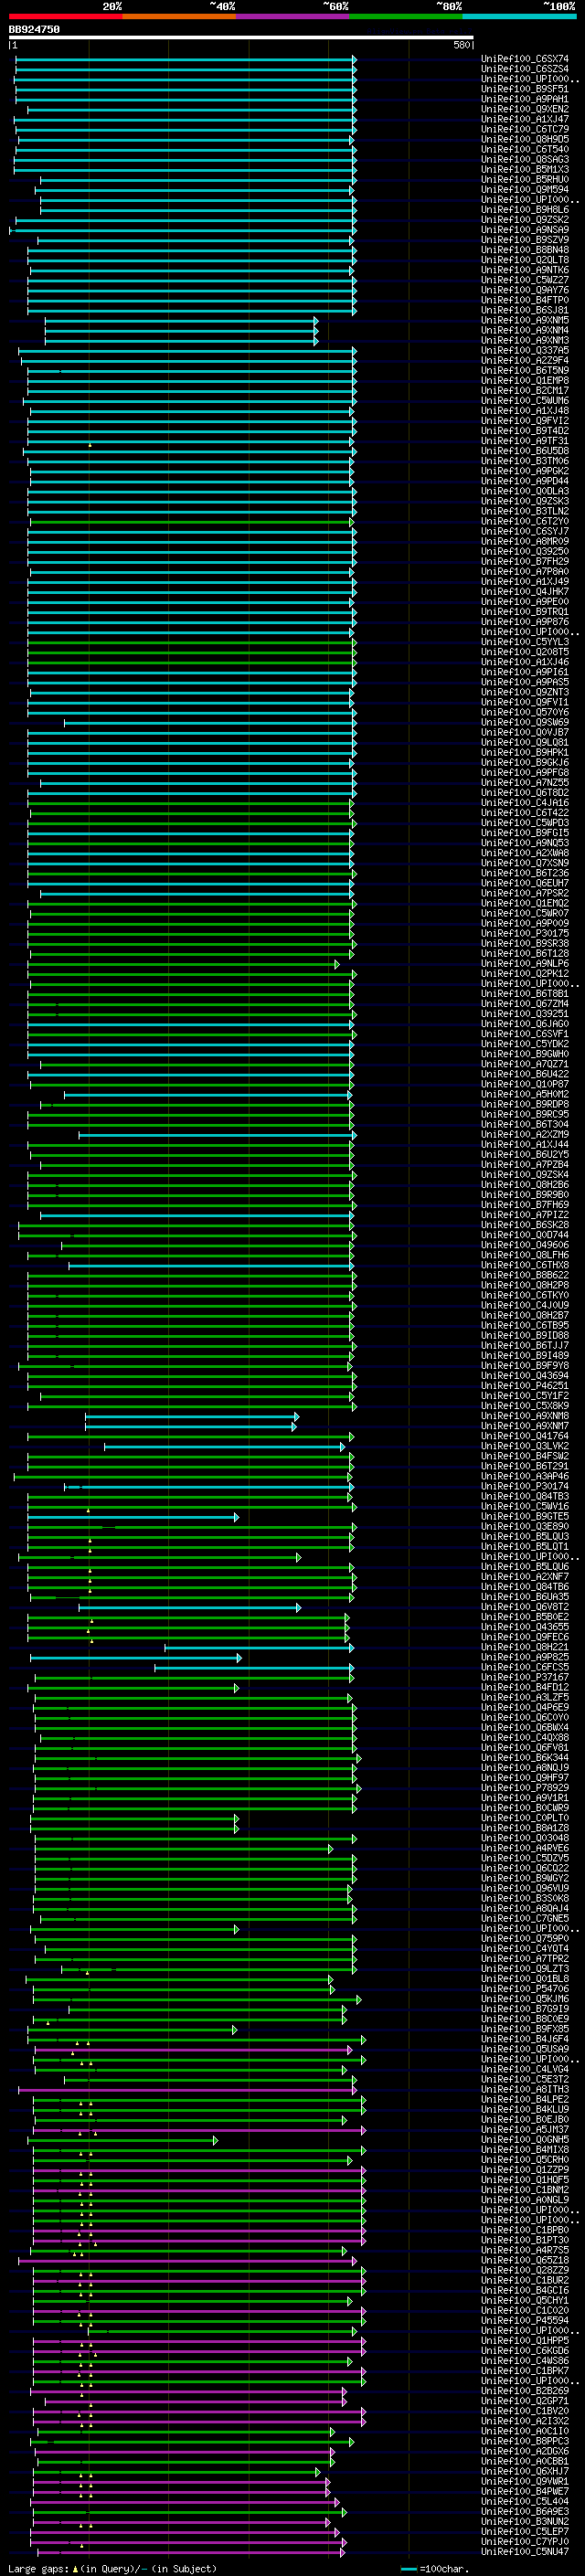585x2576 pixels.
Task: Select UniRef100_A9XNM5 label
Action: [525, 320]
